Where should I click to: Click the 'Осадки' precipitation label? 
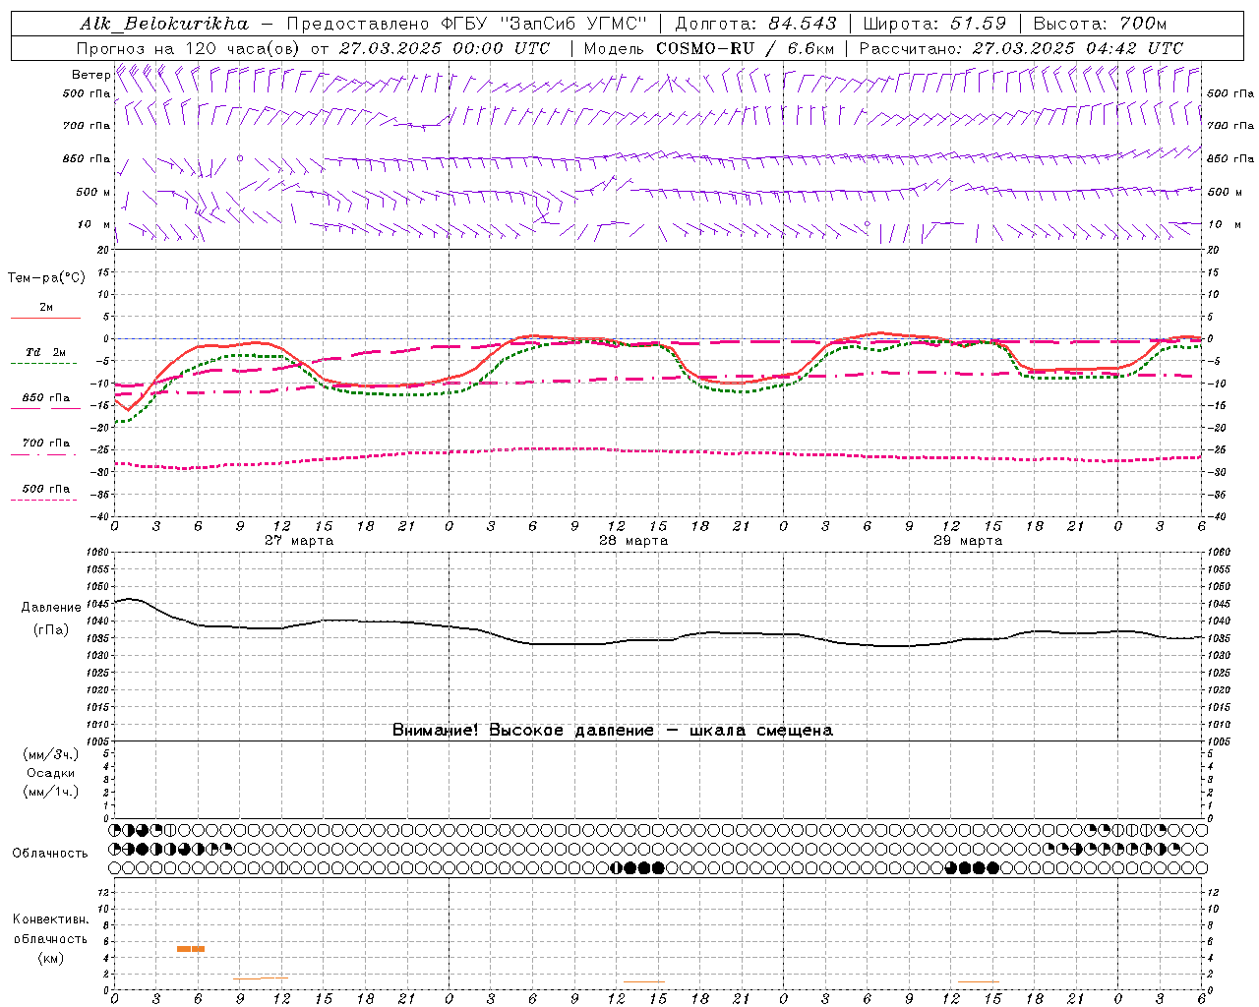click(x=51, y=773)
